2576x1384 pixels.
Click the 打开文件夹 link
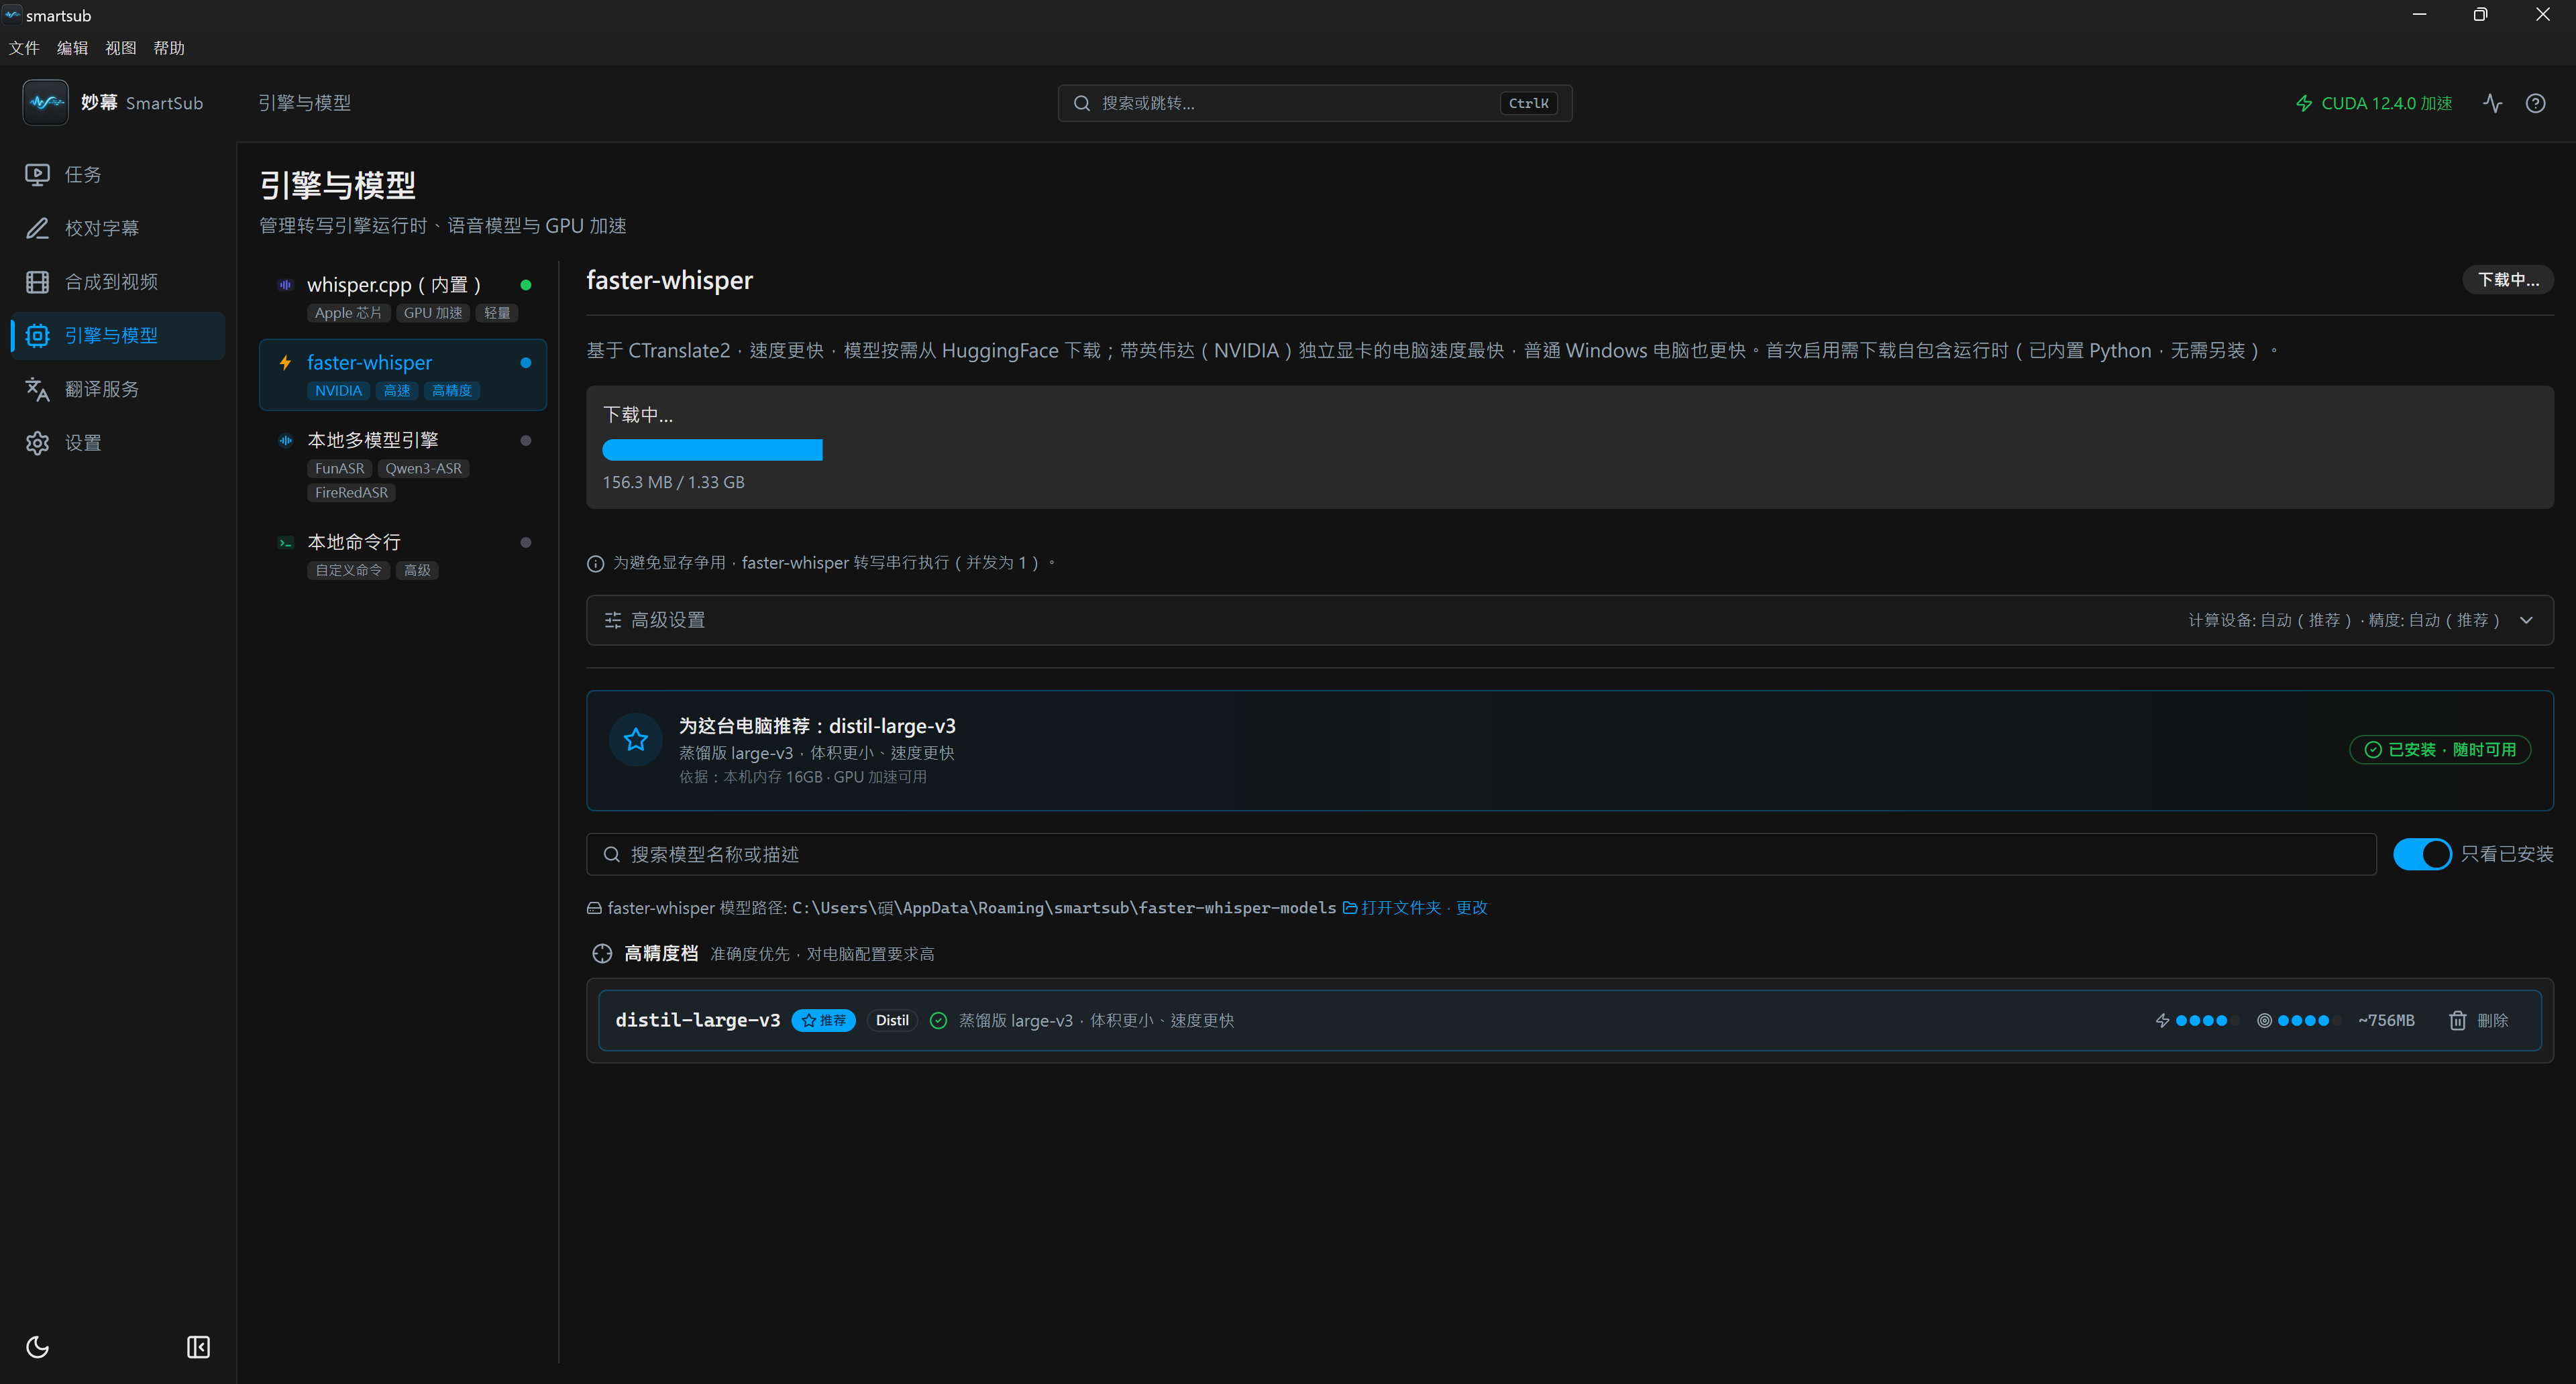[x=1392, y=907]
